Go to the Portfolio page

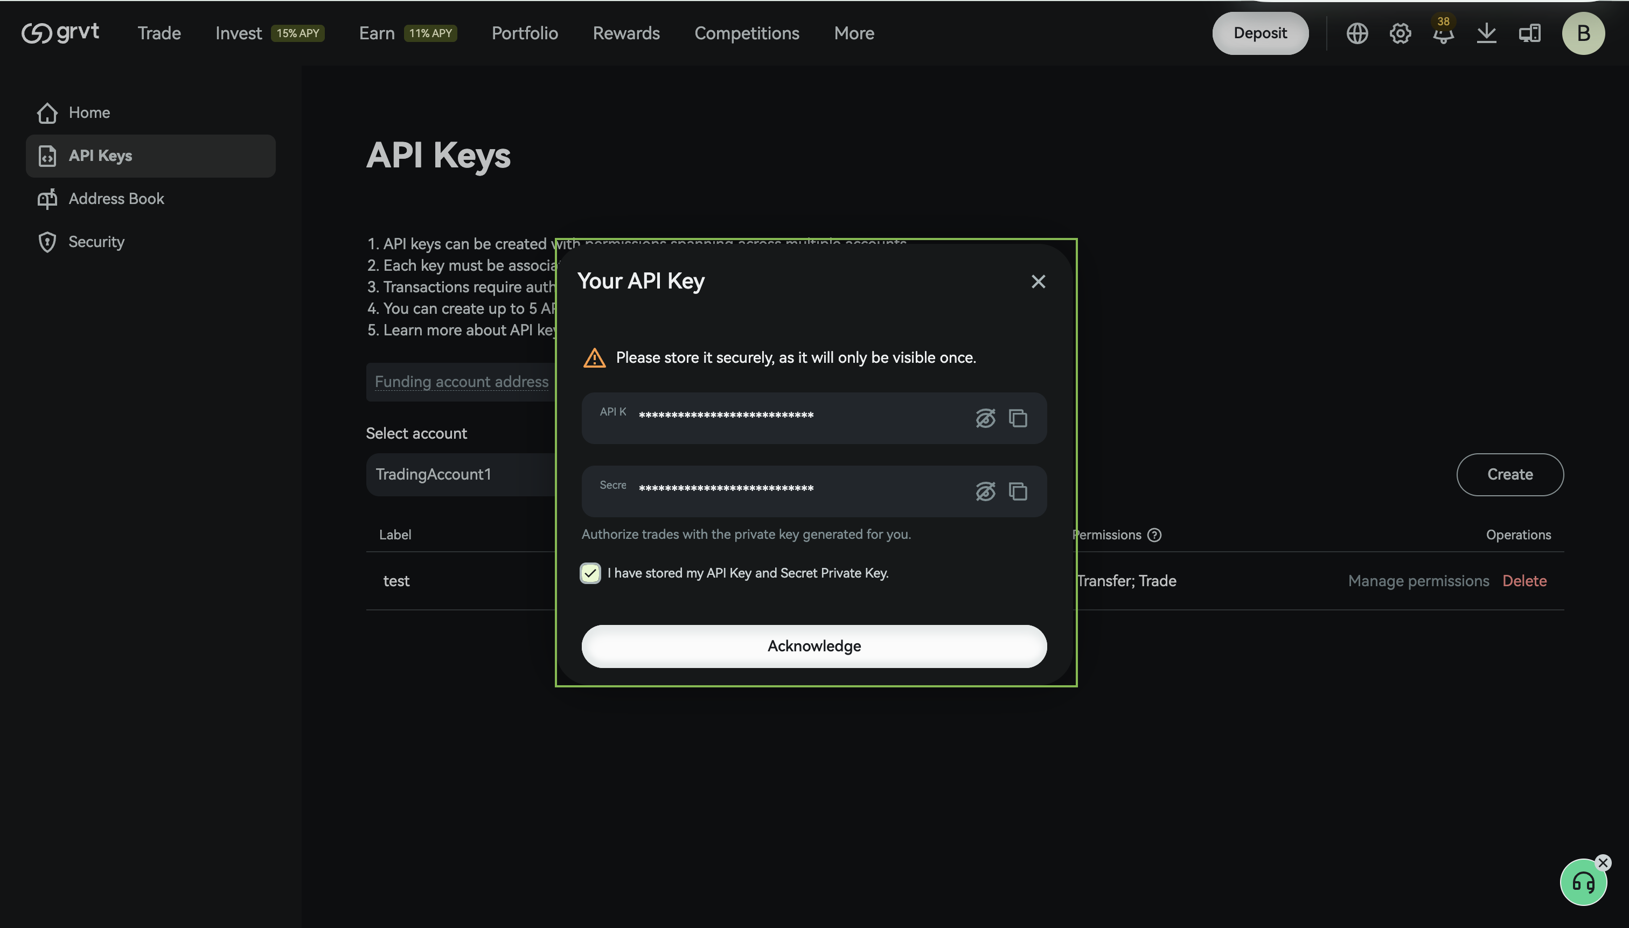(524, 33)
